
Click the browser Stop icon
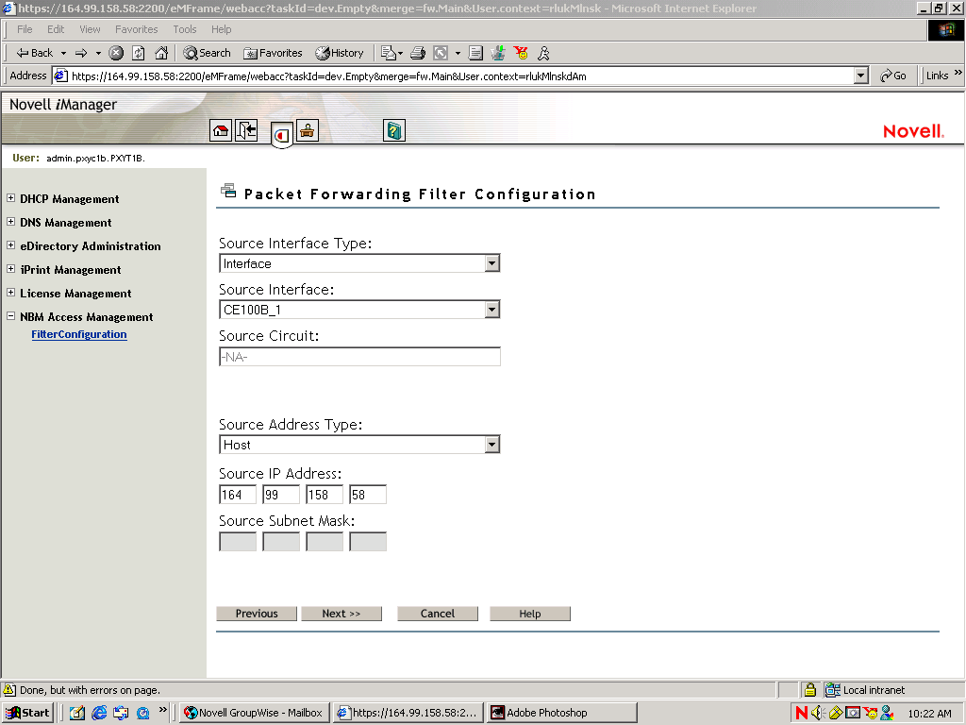tap(116, 53)
